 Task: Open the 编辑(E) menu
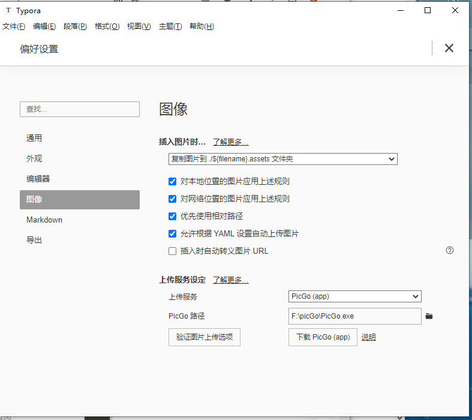click(44, 26)
